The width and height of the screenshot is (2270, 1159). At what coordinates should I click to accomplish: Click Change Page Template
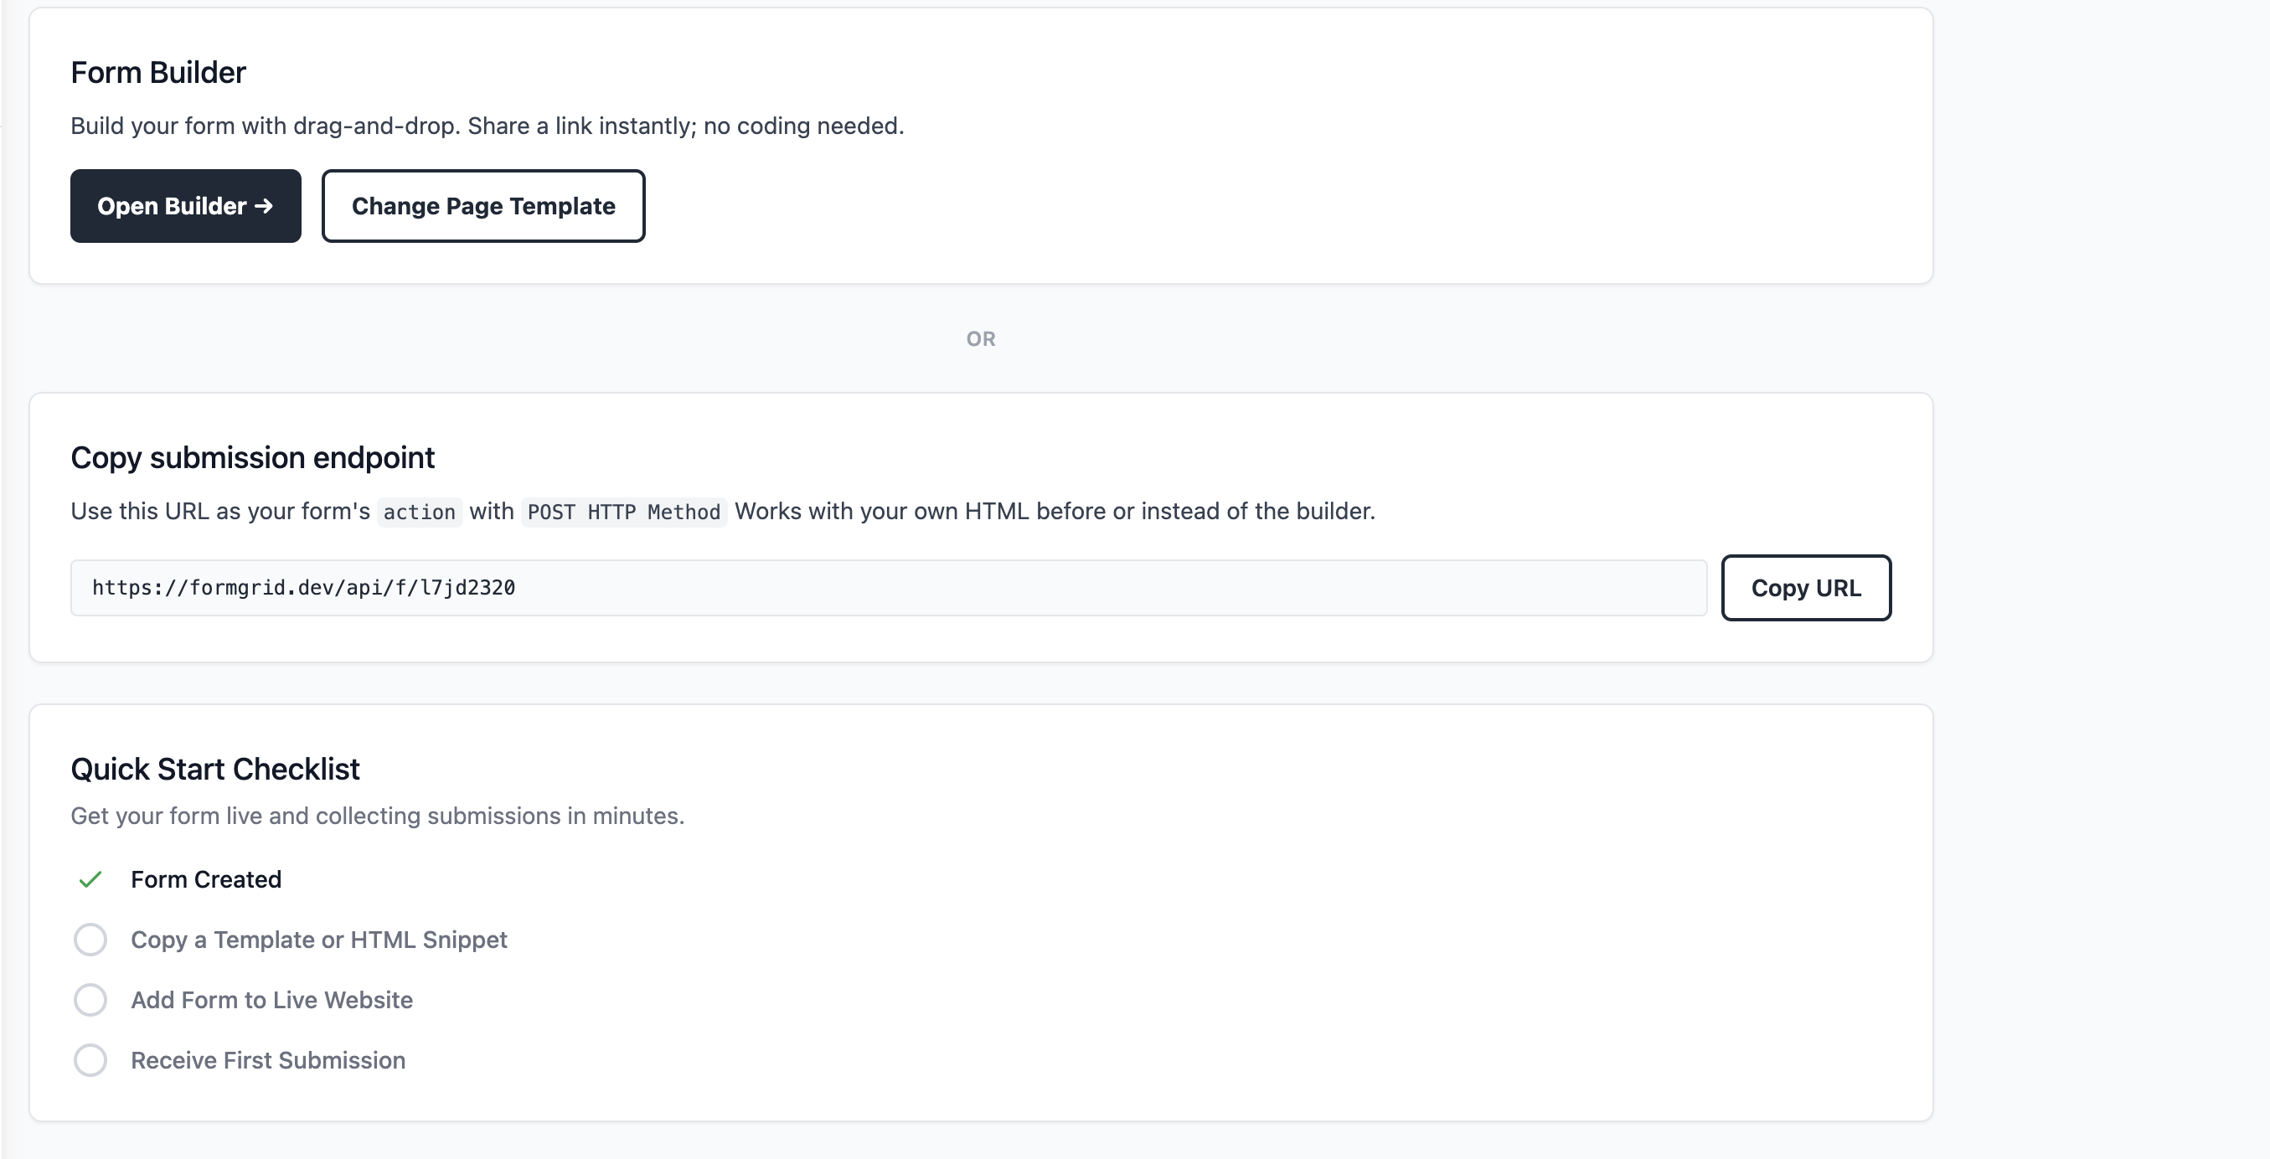483,205
